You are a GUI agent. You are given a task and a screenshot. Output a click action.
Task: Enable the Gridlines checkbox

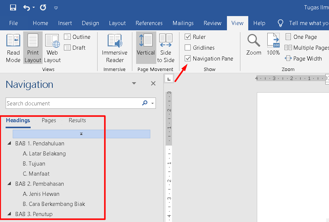click(188, 48)
